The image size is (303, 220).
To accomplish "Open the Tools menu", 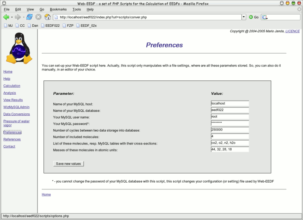I will (x=77, y=9).
